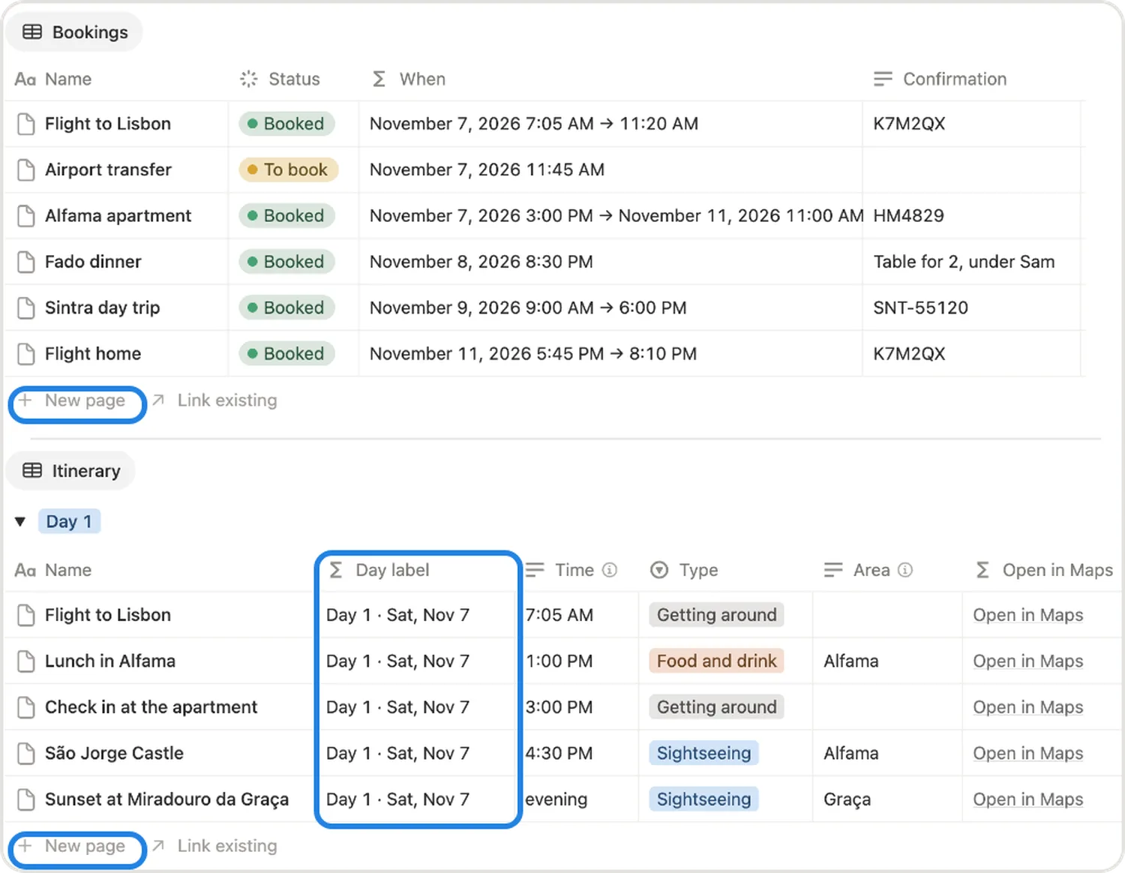The width and height of the screenshot is (1125, 873).
Task: Click Link existing under Bookings table
Action: tap(214, 400)
